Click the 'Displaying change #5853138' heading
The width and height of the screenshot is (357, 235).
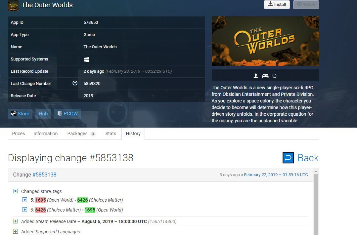click(70, 158)
